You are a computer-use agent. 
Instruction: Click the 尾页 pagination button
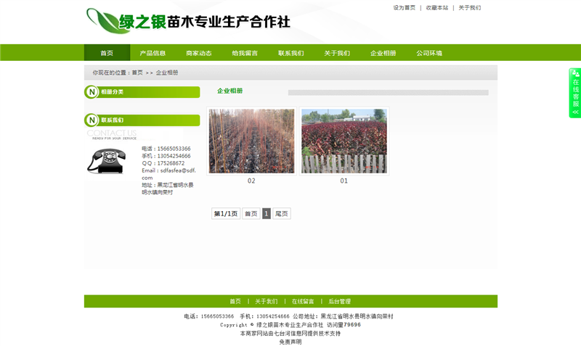click(282, 214)
